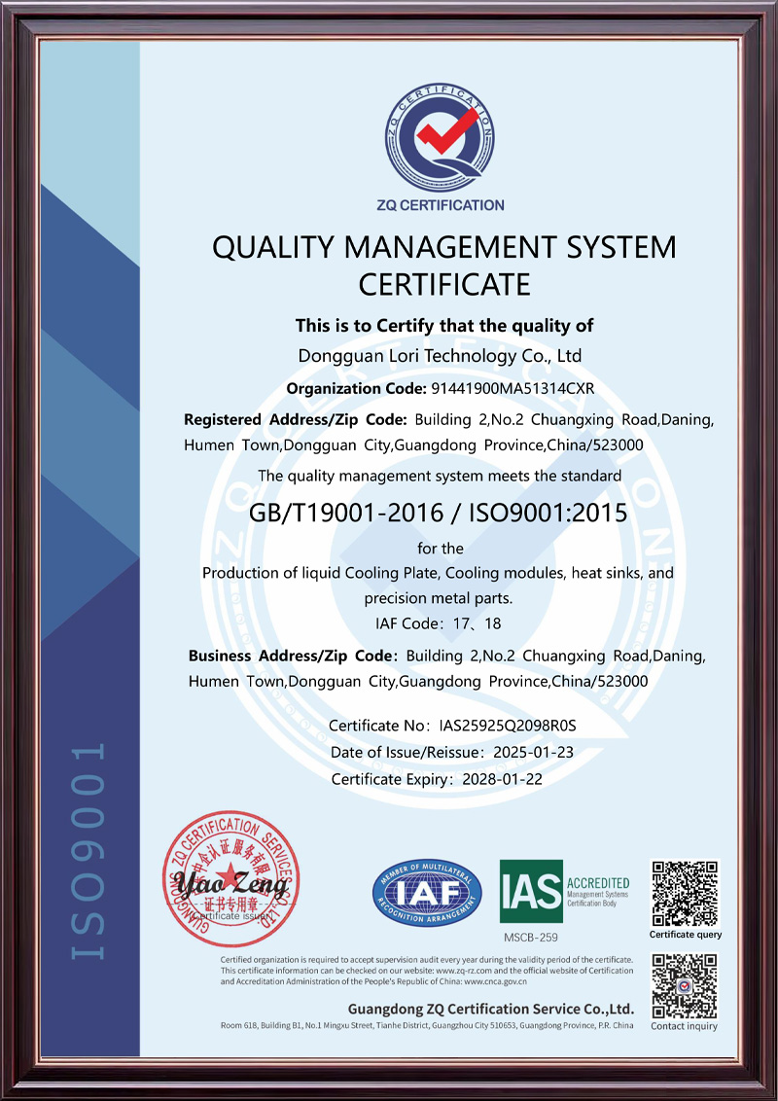778x1101 pixels.
Task: Click the IAF Code 17, 18 line
Action: click(439, 622)
